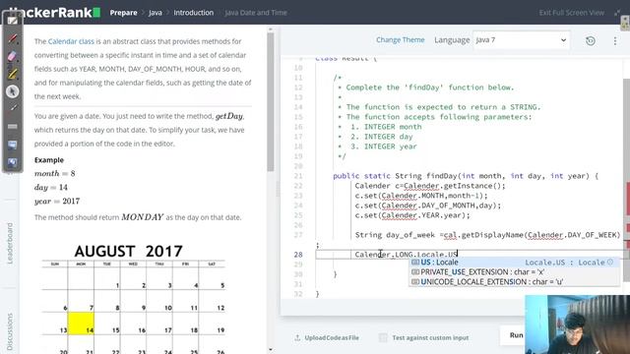This screenshot has width=630, height=354.
Task: Click scroll-down arrow of description scrollbar
Action: tap(271, 350)
